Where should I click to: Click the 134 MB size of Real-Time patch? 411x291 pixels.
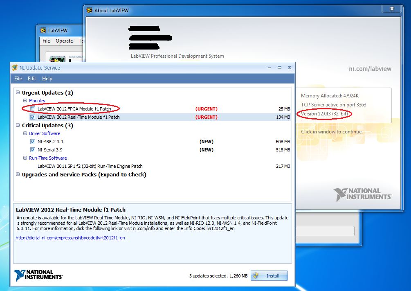[x=283, y=117]
